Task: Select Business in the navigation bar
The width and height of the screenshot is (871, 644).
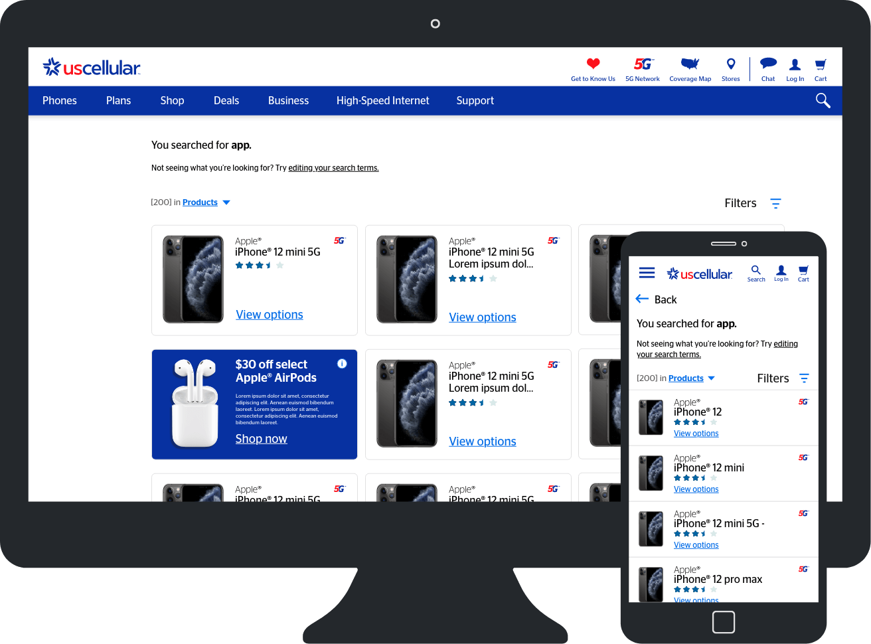Action: (288, 100)
